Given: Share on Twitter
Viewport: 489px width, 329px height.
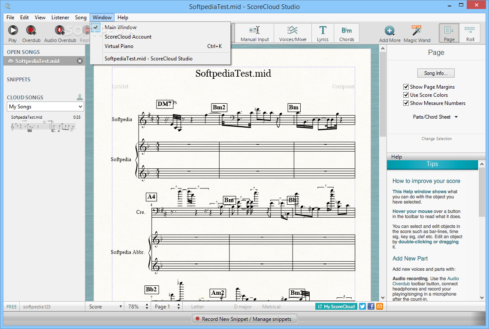Looking at the screenshot, I should click(x=362, y=306).
